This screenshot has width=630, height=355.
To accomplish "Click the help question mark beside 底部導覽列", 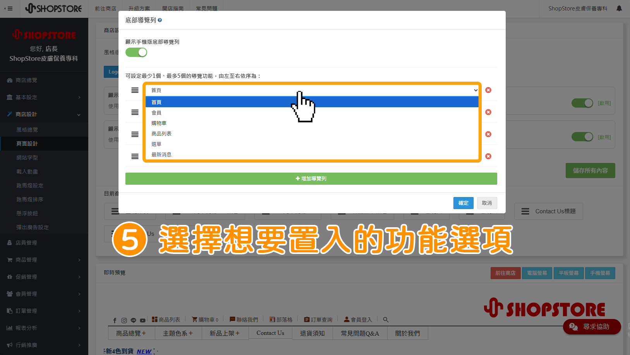I will (x=160, y=20).
